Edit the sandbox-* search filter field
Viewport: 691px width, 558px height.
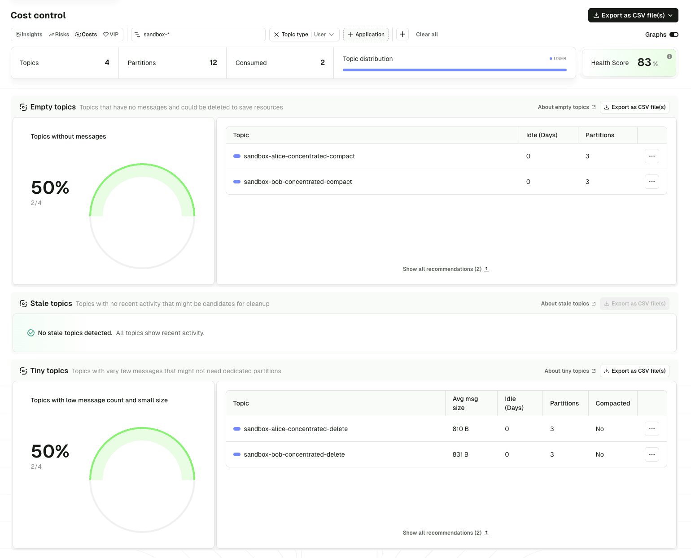(x=198, y=35)
